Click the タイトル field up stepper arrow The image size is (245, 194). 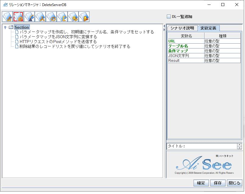click(x=240, y=145)
